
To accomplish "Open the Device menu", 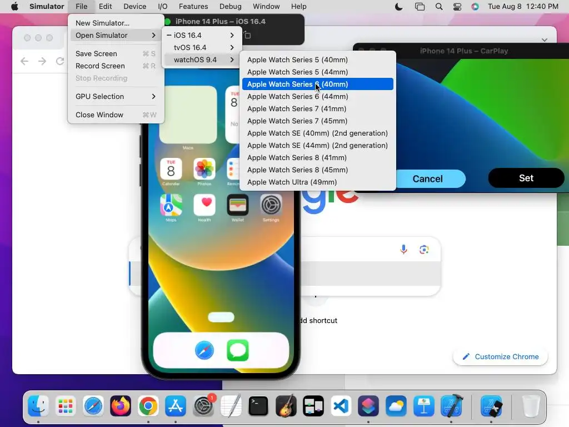I will [x=134, y=7].
